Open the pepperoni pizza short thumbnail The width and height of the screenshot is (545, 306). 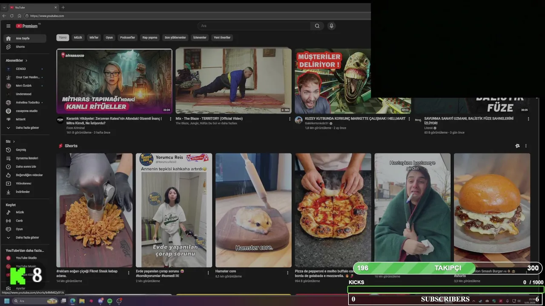click(333, 210)
